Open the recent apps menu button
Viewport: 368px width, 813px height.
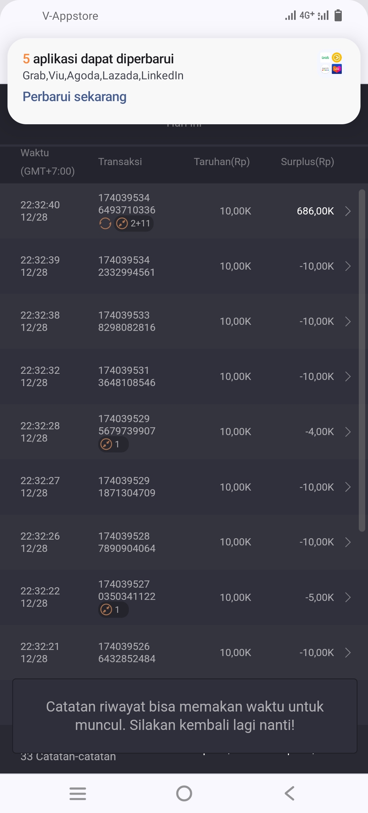point(78,793)
